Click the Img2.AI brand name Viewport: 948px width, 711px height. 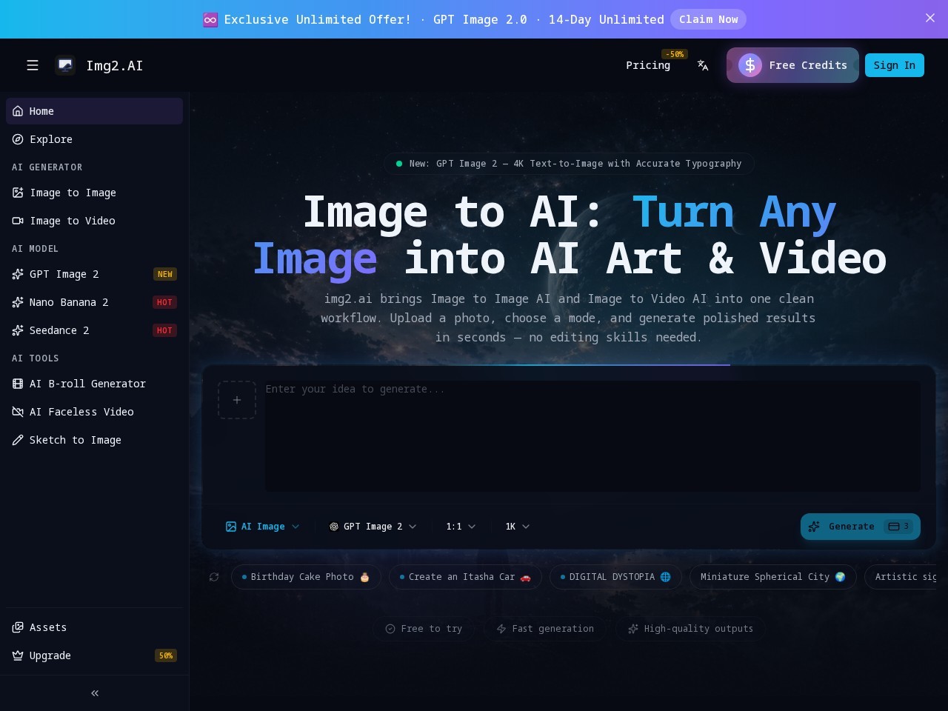(x=115, y=65)
